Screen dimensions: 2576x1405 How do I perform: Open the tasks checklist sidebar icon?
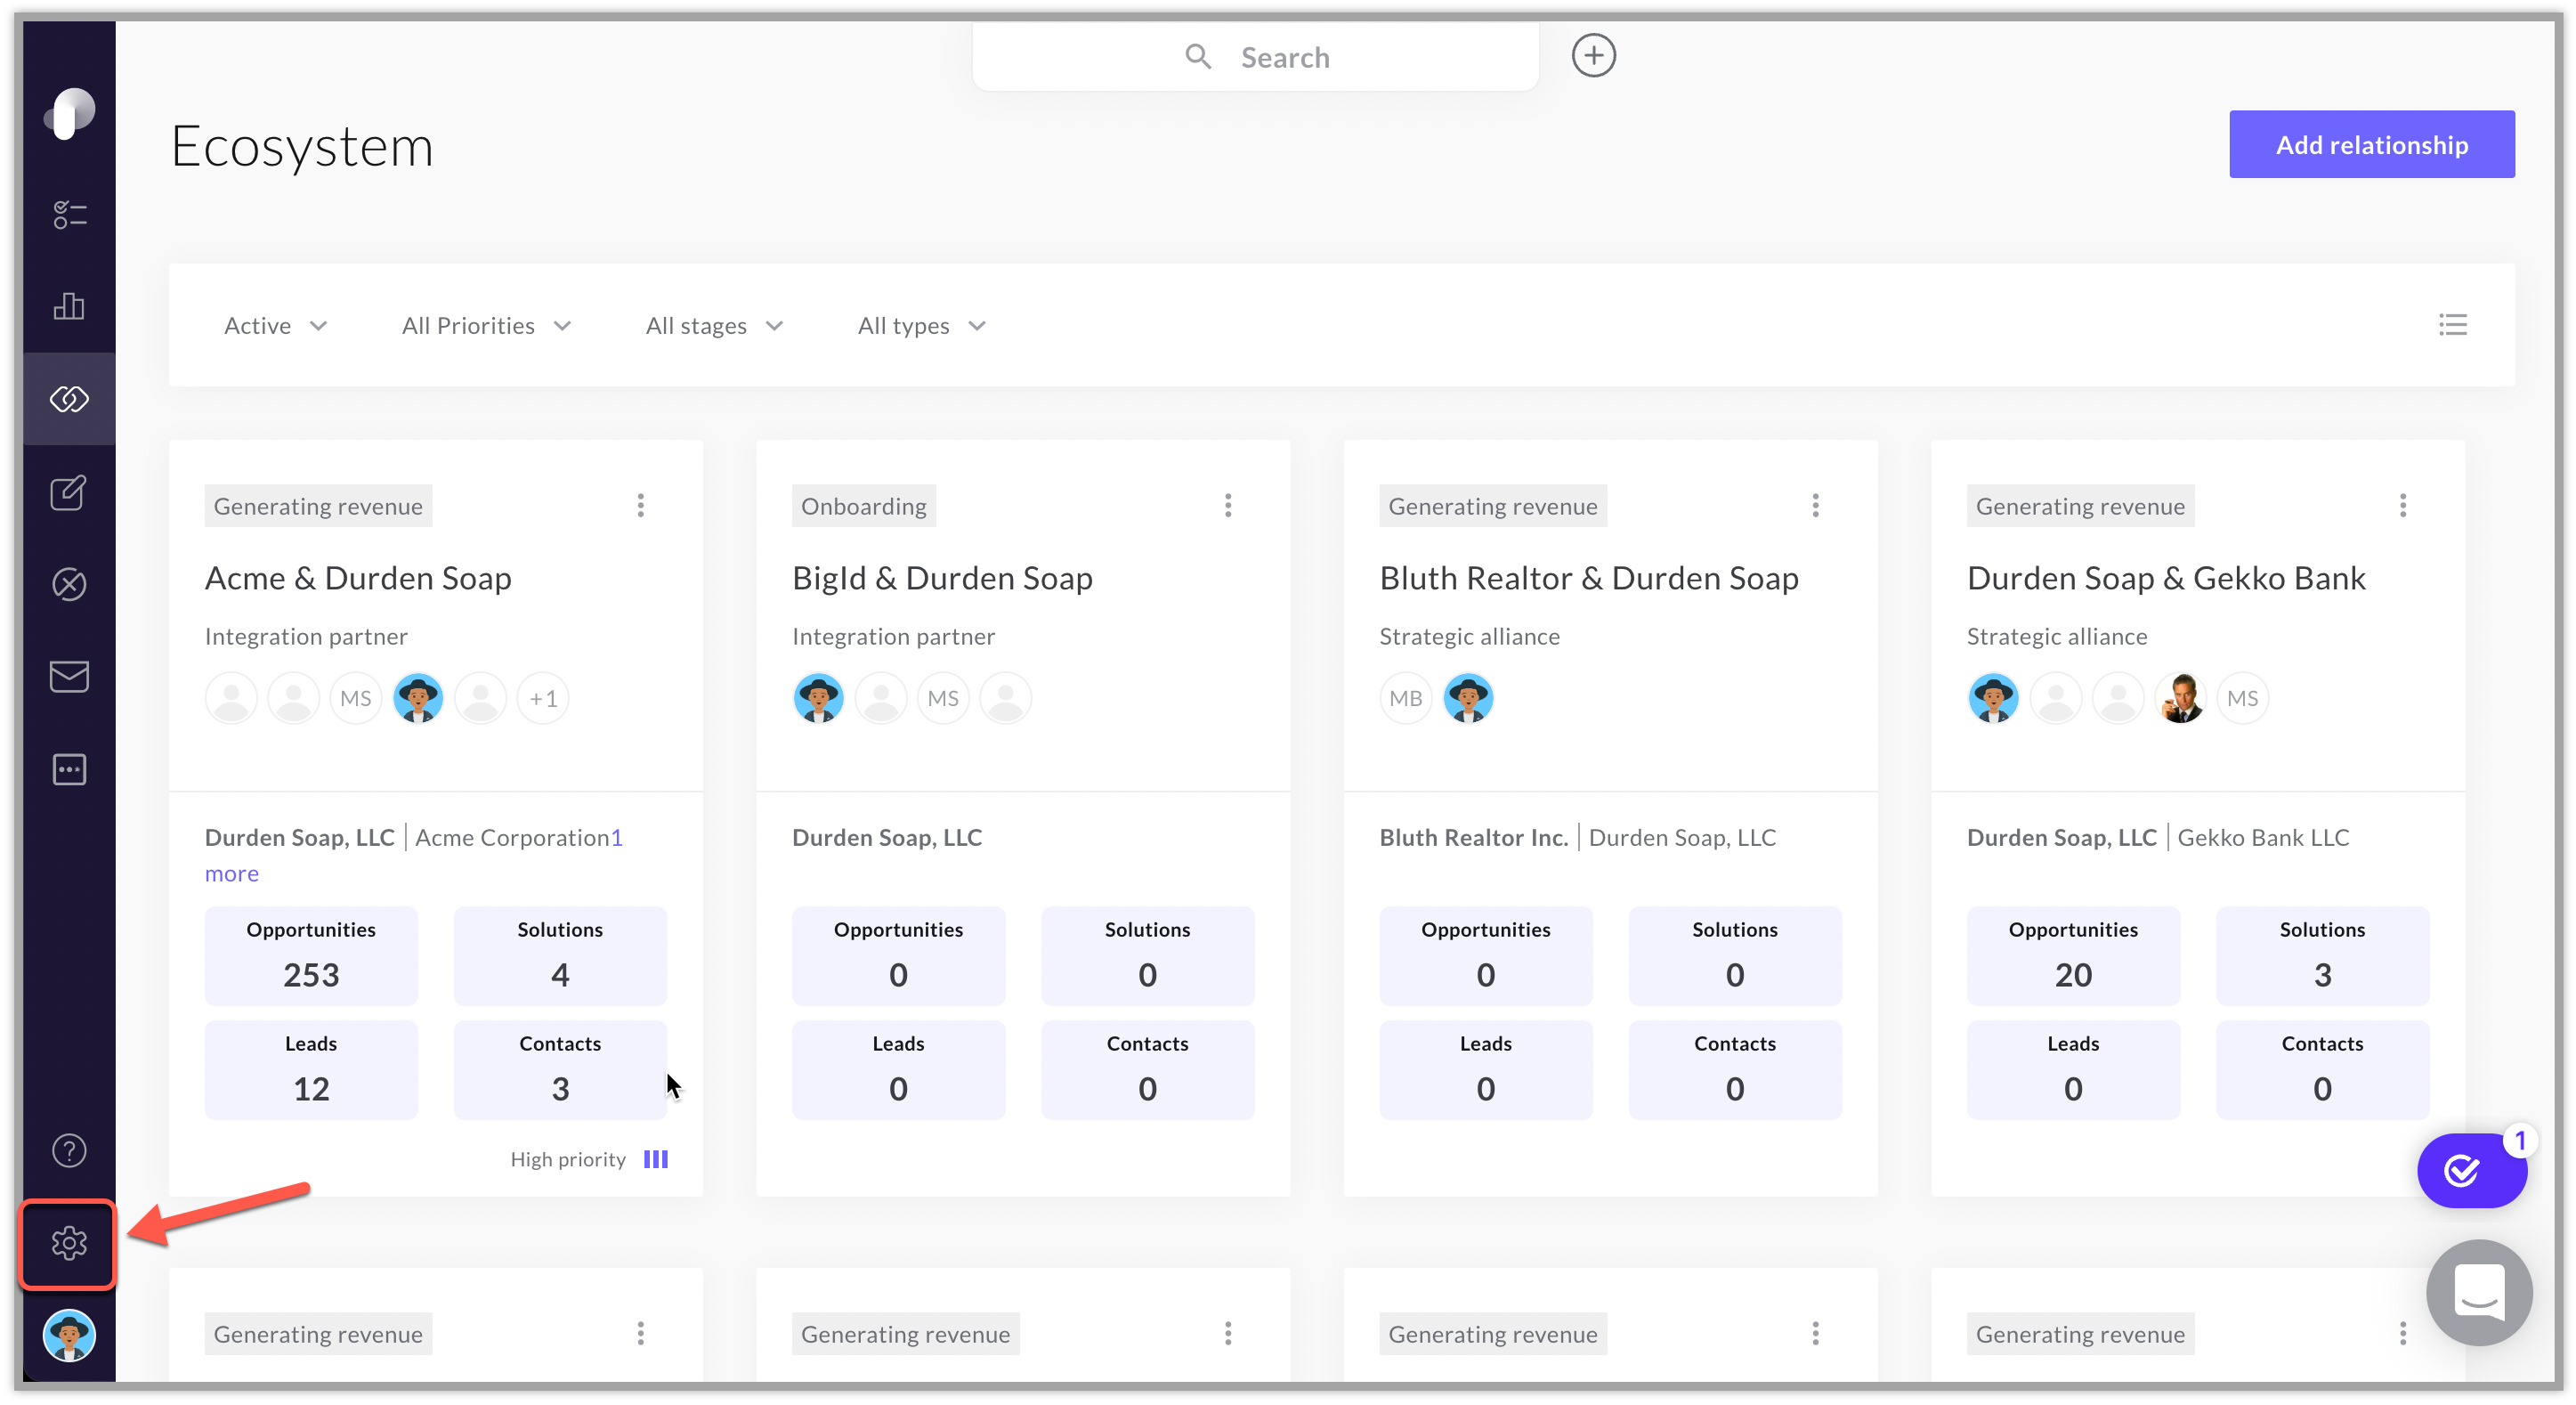pos(69,214)
